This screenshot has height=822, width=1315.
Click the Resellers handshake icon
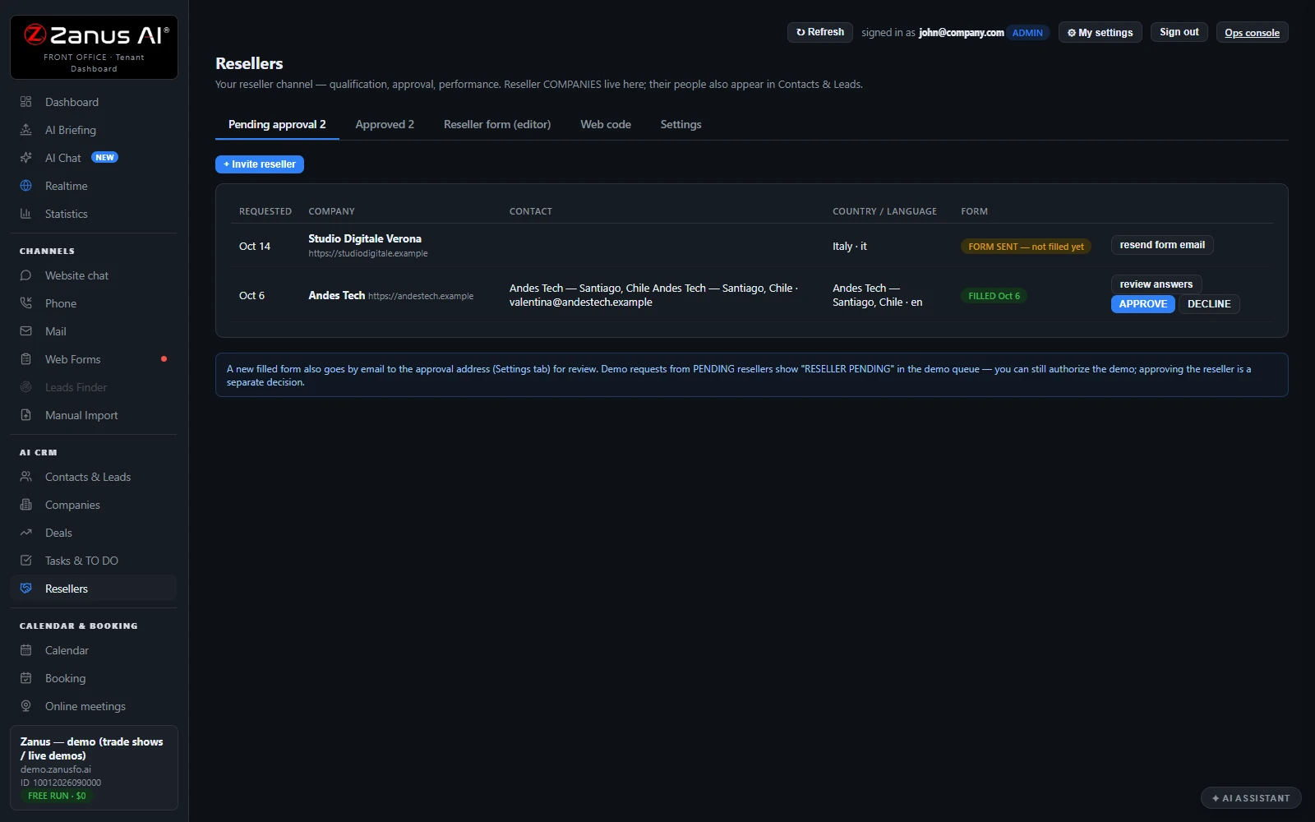[25, 589]
